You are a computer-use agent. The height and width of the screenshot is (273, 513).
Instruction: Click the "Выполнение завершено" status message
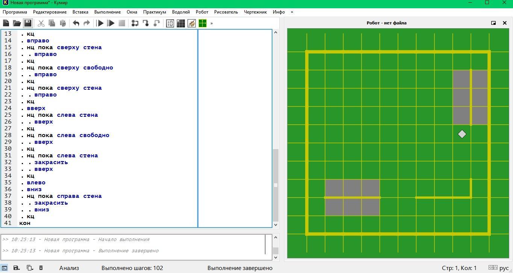pyautogui.click(x=240, y=268)
